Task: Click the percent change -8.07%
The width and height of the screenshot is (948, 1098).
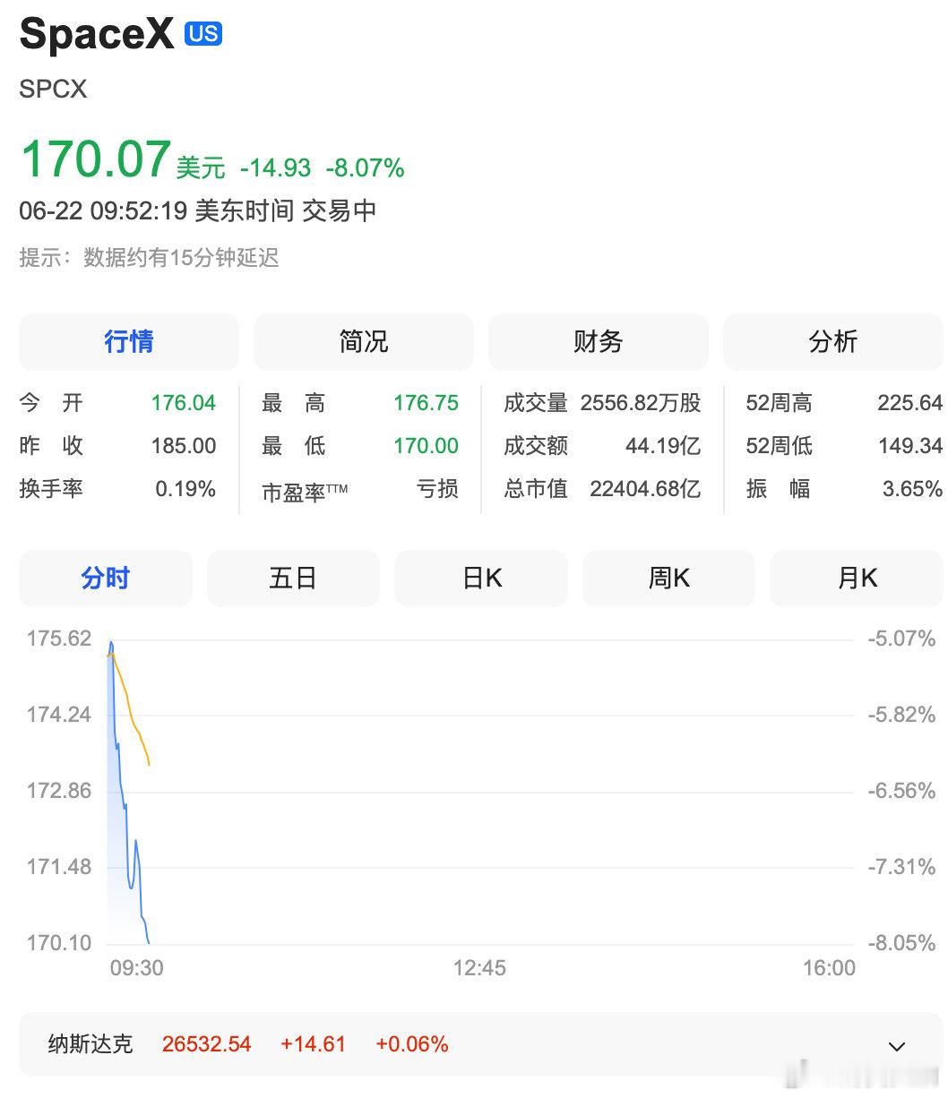Action: 365,167
